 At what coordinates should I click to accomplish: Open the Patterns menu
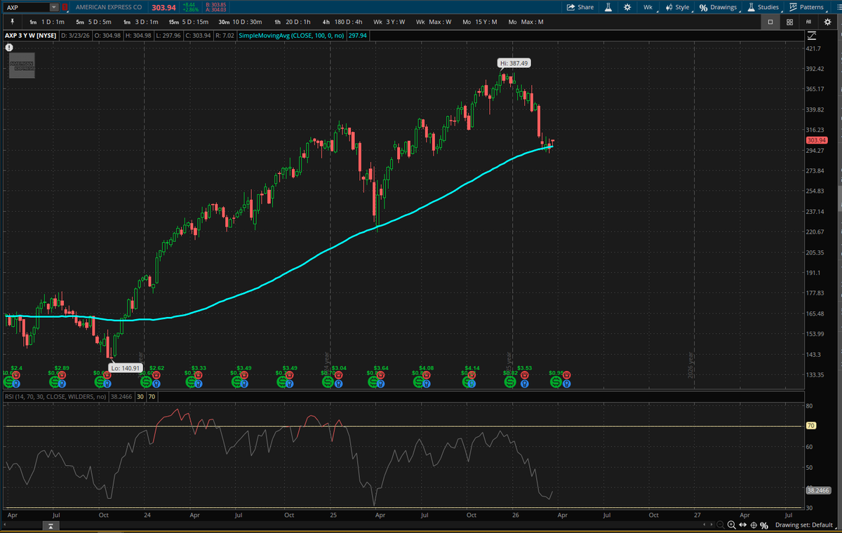(807, 7)
